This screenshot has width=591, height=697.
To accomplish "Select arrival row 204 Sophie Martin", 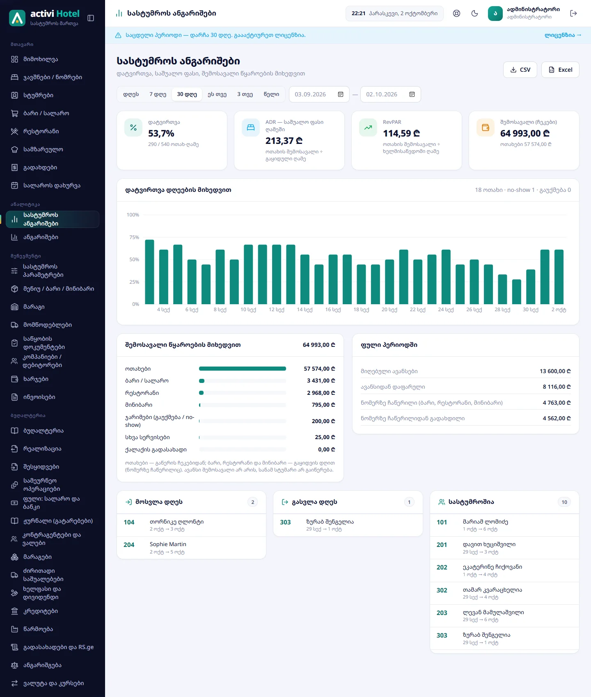I will click(x=191, y=548).
